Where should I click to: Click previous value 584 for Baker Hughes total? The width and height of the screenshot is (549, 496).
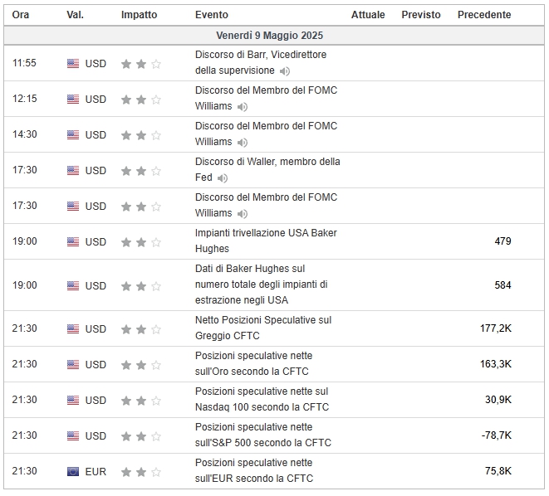tap(502, 285)
